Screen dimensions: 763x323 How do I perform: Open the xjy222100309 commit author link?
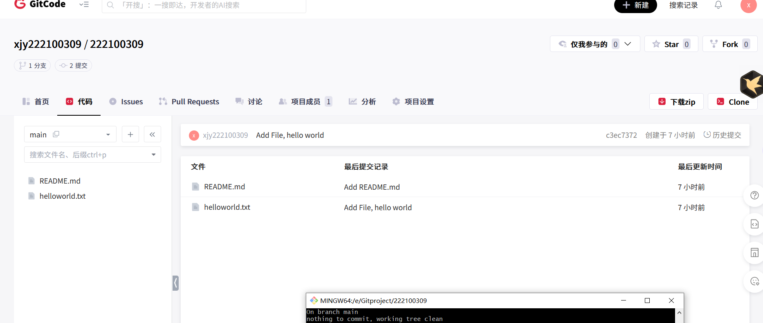[x=225, y=135]
